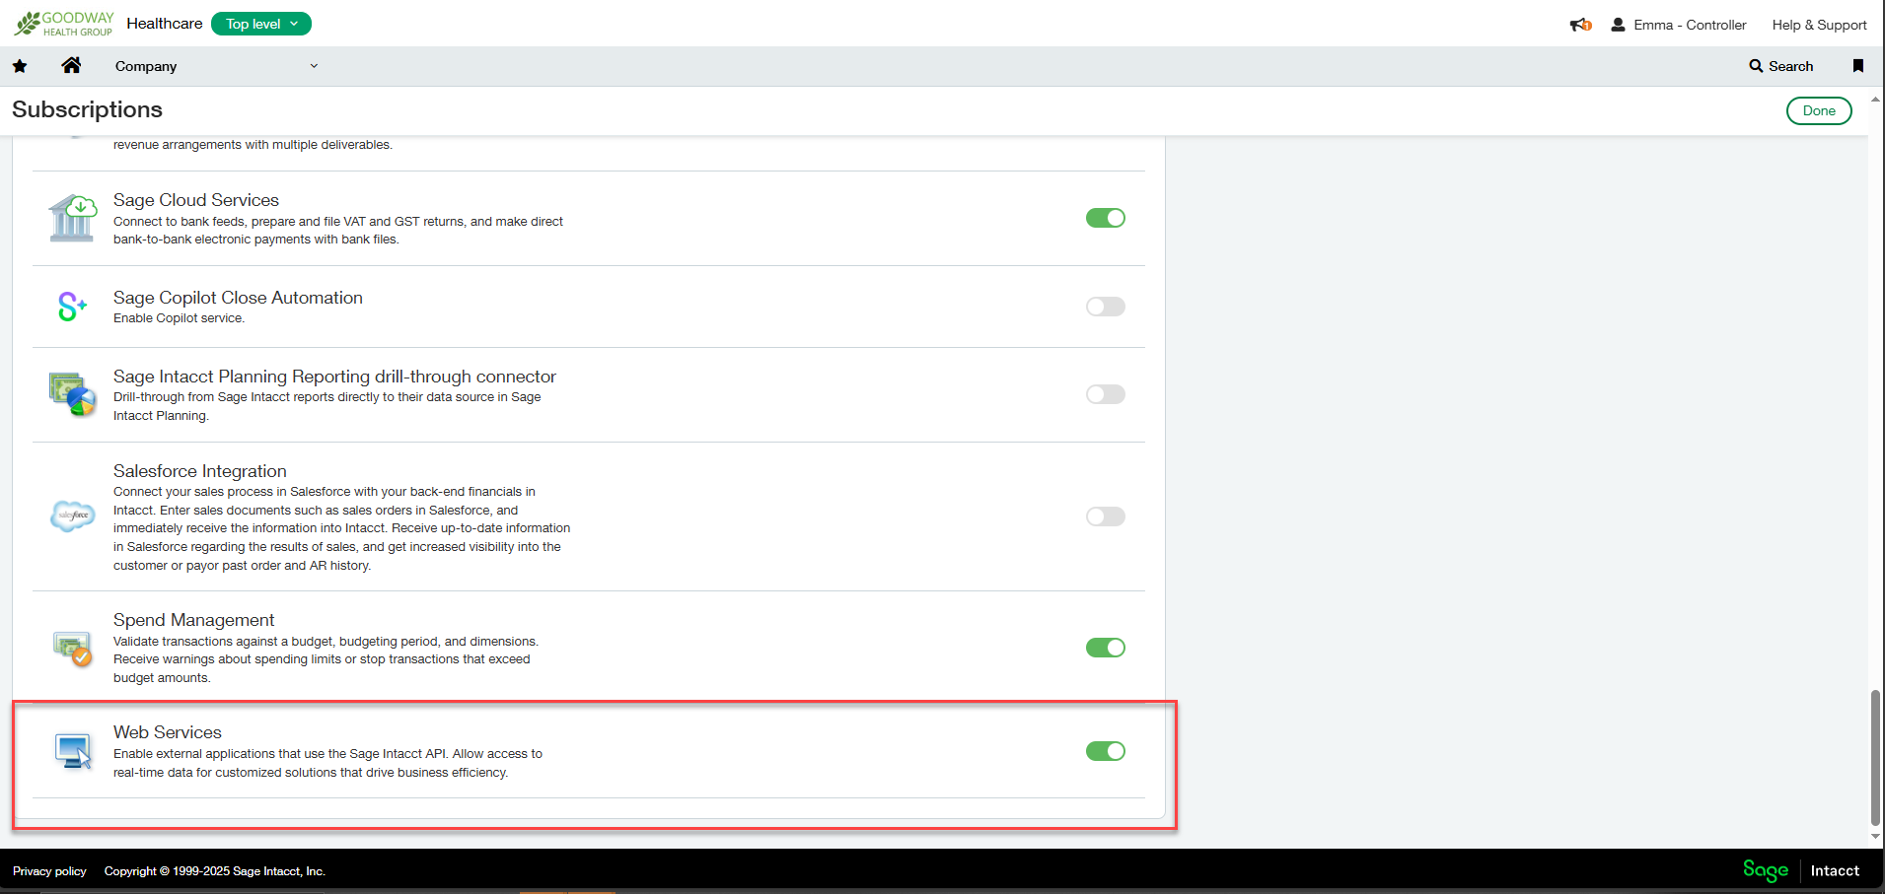The width and height of the screenshot is (1885, 894).
Task: Expand the Company menu dropdown
Action: tap(217, 66)
